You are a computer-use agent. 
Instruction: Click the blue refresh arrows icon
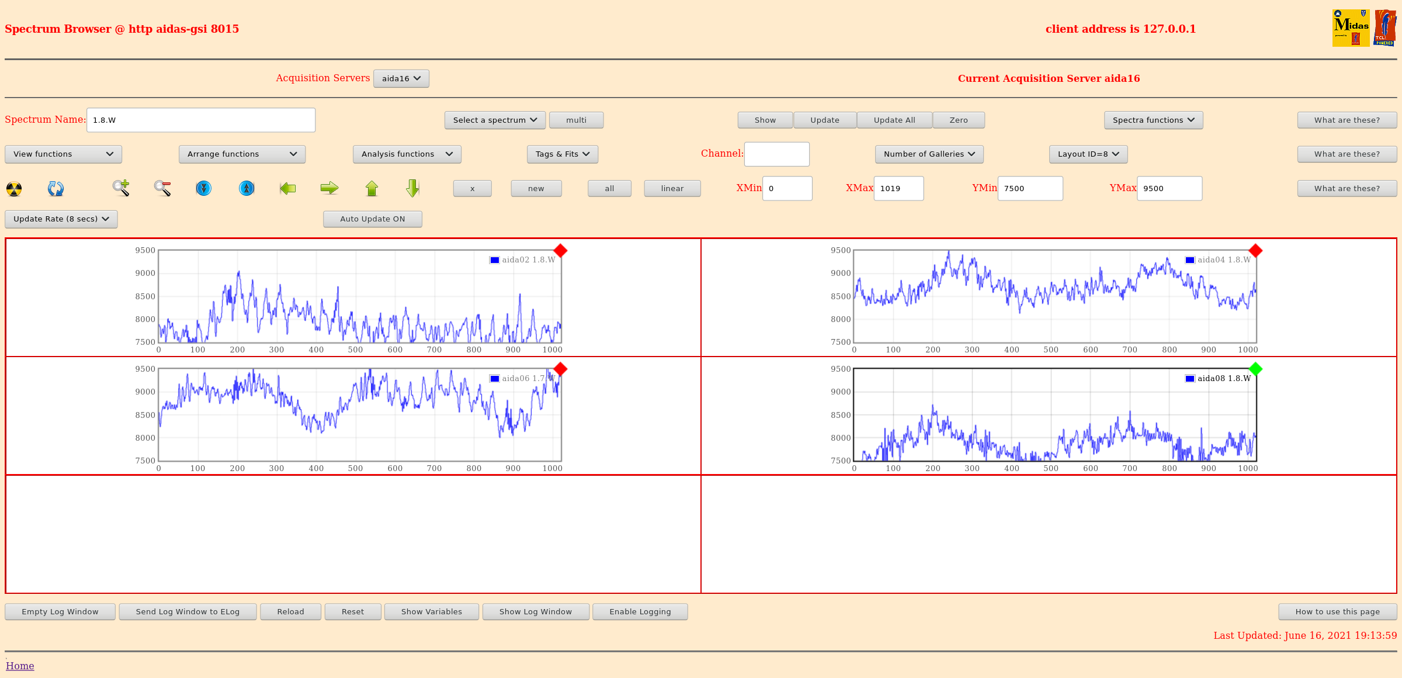tap(55, 189)
